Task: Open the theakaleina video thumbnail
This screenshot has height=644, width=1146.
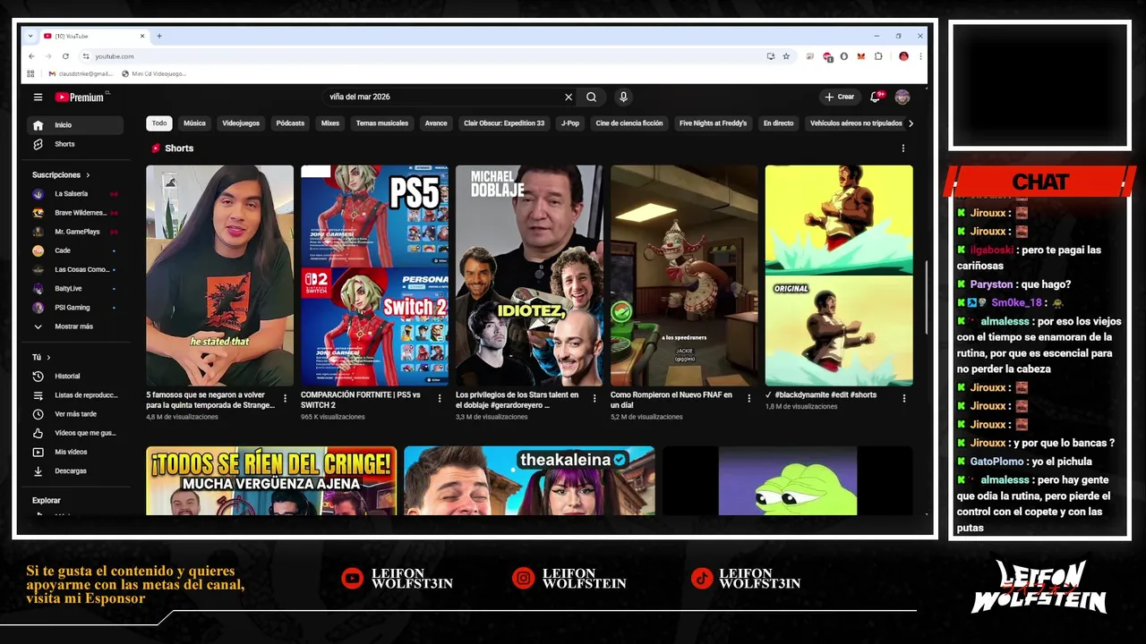Action: coord(529,481)
